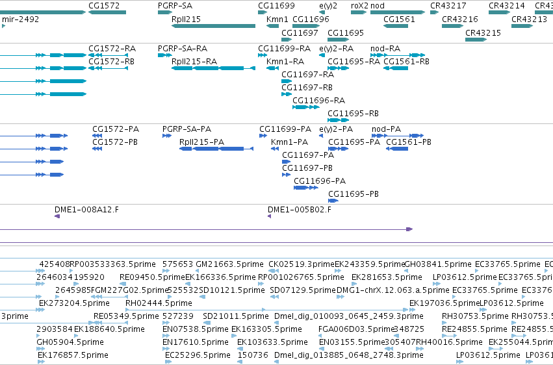
Task: Click the CK02519.3prime EST label
Action: pyautogui.click(x=301, y=264)
